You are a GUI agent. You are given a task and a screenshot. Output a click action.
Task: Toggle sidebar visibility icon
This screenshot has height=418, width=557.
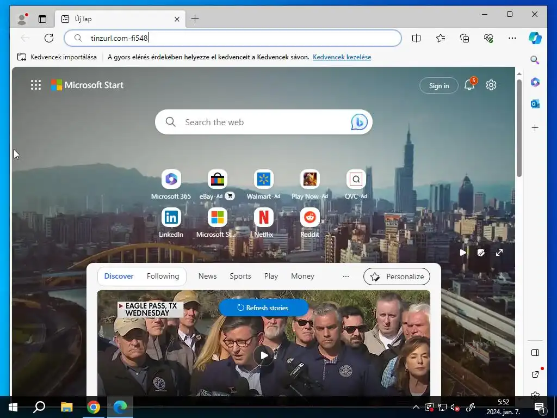click(535, 353)
